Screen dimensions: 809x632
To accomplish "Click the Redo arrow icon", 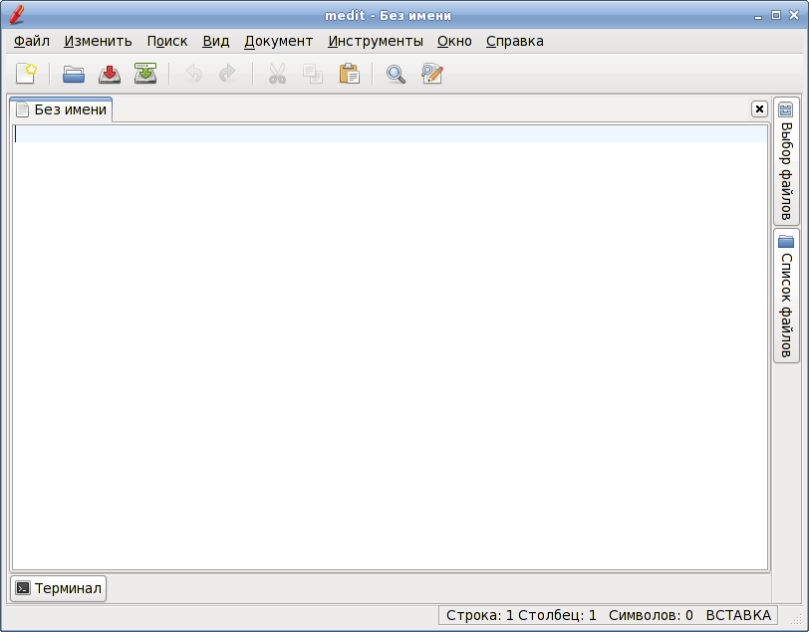I will [x=227, y=74].
